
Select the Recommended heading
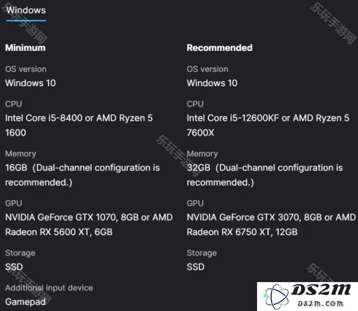coord(219,48)
